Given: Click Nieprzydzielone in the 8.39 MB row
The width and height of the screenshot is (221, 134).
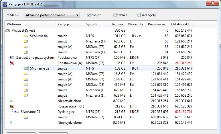Looking at the screenshot, I should [x=70, y=101].
